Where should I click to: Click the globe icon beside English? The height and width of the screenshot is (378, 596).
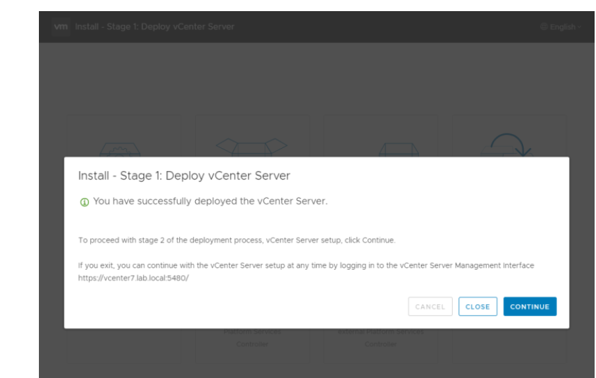(545, 26)
